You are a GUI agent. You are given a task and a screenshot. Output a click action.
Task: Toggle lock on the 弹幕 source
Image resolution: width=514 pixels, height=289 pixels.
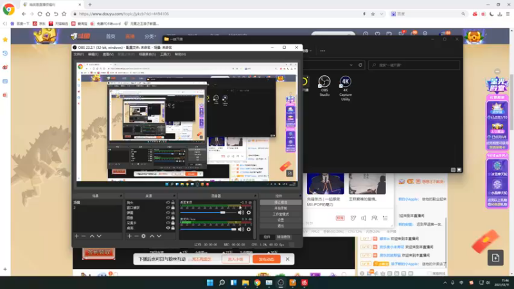coord(173,213)
